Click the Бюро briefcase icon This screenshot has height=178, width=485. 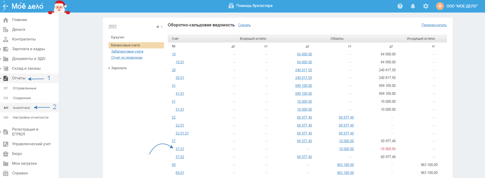[6, 154]
